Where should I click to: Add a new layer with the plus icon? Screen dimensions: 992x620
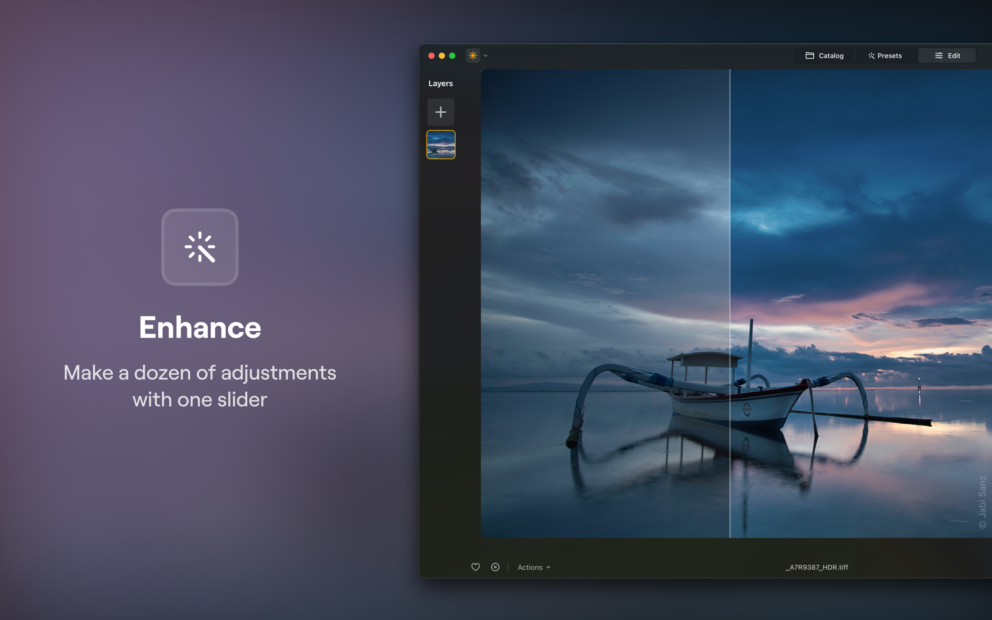tap(441, 112)
